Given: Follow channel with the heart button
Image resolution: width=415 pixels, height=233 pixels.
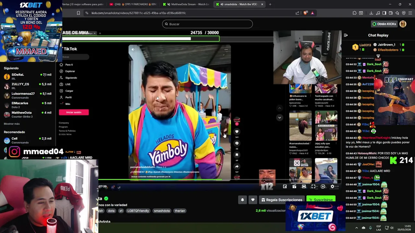Looking at the screenshot, I should [253, 200].
